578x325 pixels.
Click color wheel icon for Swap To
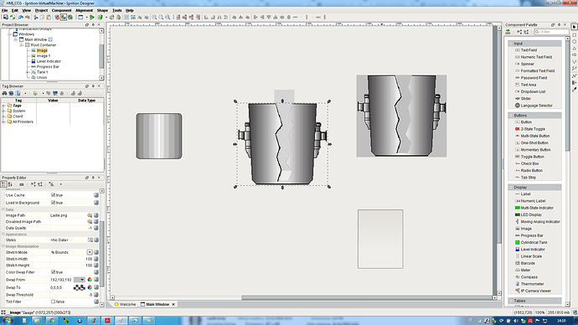[x=90, y=287]
